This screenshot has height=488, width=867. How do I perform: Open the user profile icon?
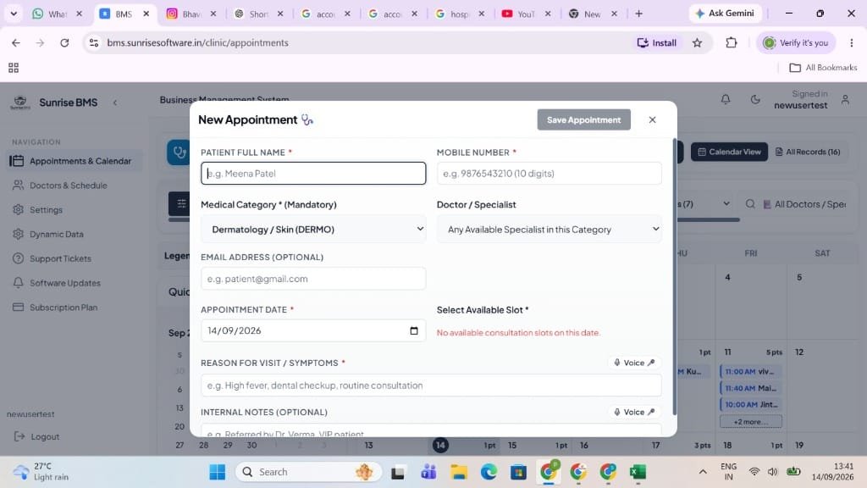[x=845, y=100]
